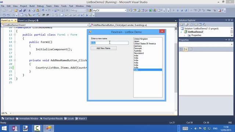Click the Save All toolbar icon

(x=24, y=10)
